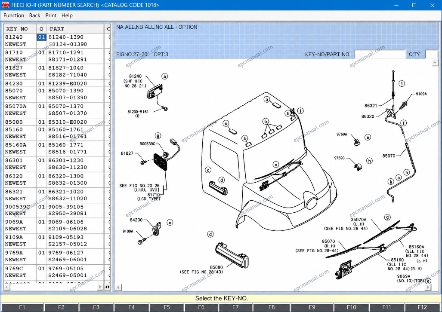Click diagram horizontal scroll left arrow

119,287
